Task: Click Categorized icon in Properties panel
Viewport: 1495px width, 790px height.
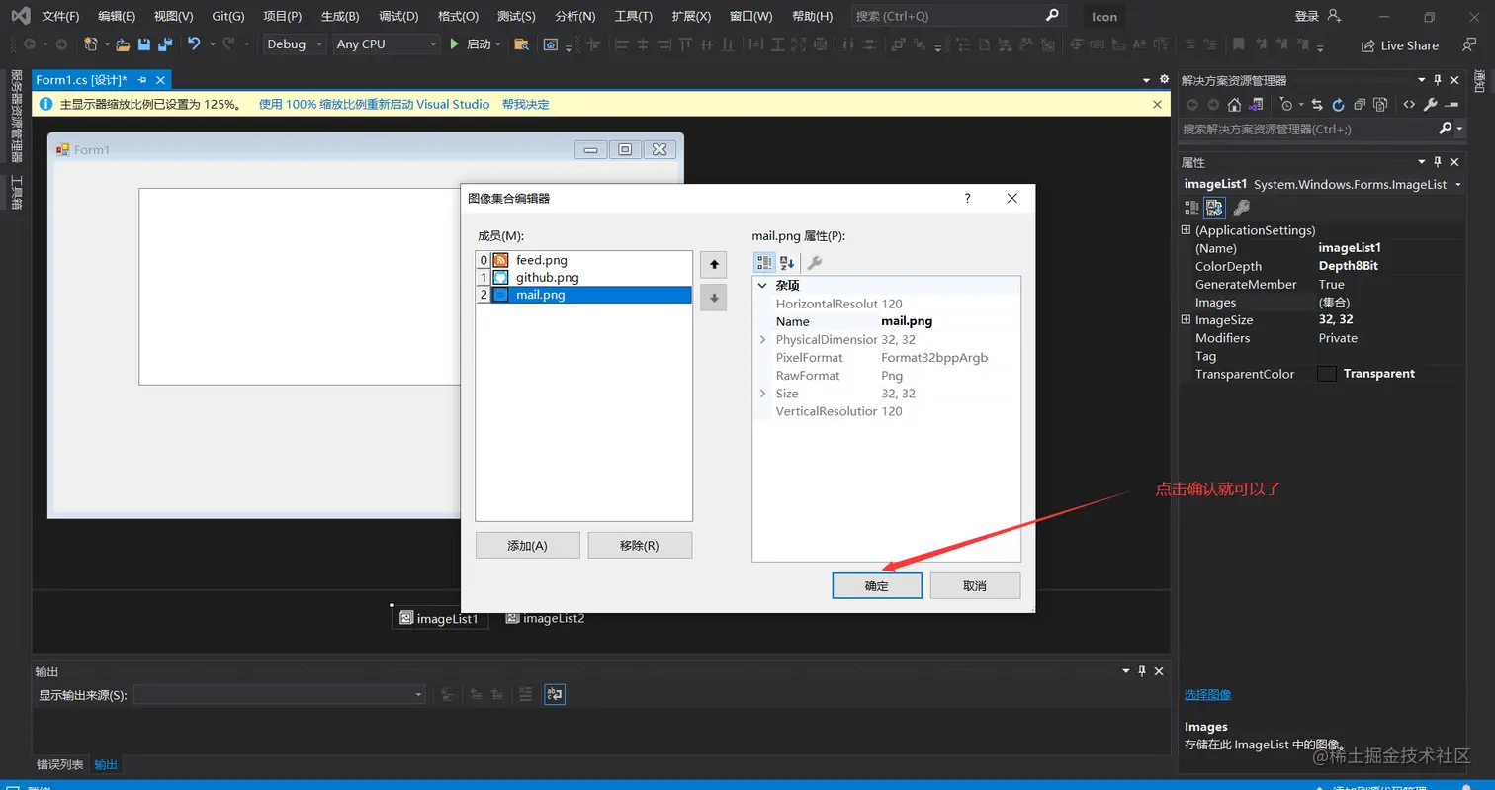Action: pyautogui.click(x=1192, y=207)
